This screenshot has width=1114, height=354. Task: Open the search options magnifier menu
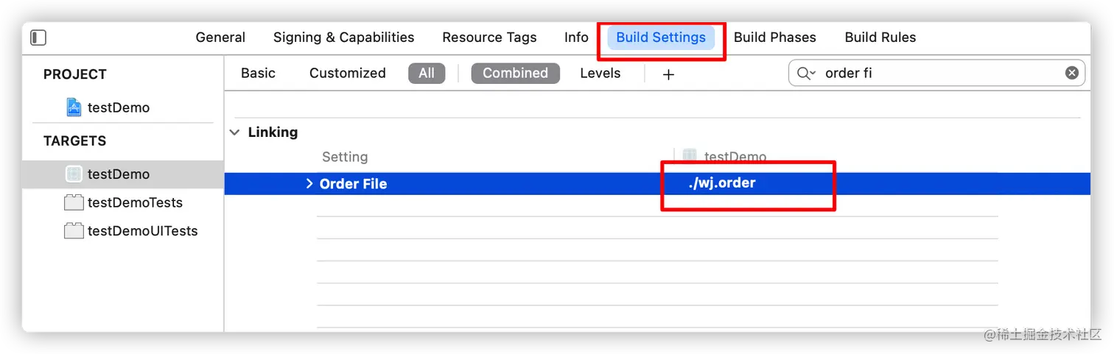[806, 73]
